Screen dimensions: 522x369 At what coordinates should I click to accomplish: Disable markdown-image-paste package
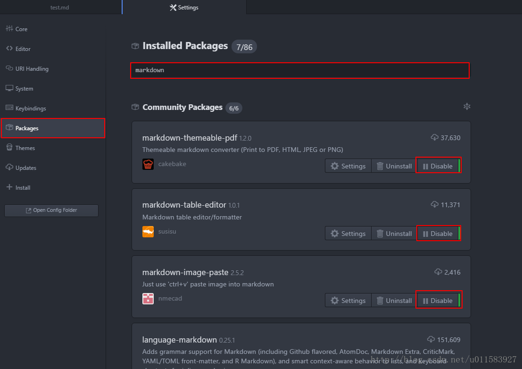438,301
